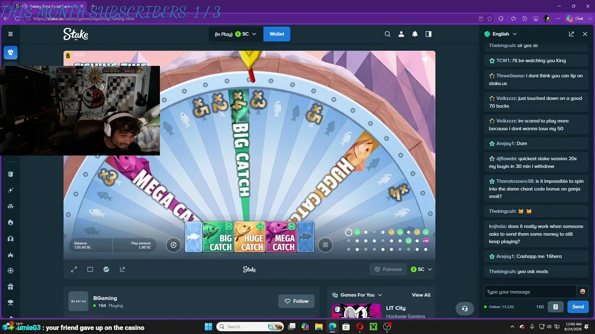
Task: Select the Mega Catch card
Action: click(x=281, y=237)
